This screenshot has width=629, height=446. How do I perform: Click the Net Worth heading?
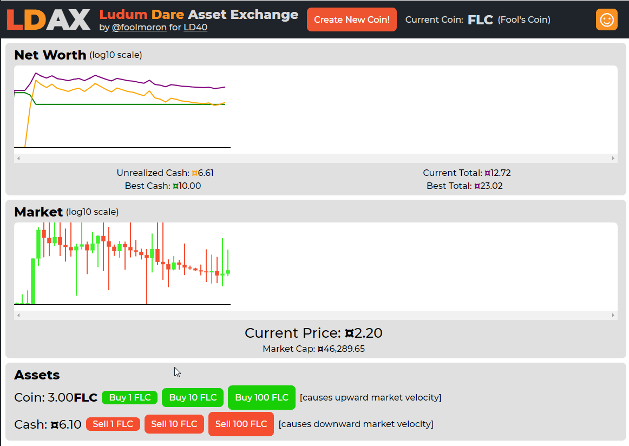coord(50,55)
